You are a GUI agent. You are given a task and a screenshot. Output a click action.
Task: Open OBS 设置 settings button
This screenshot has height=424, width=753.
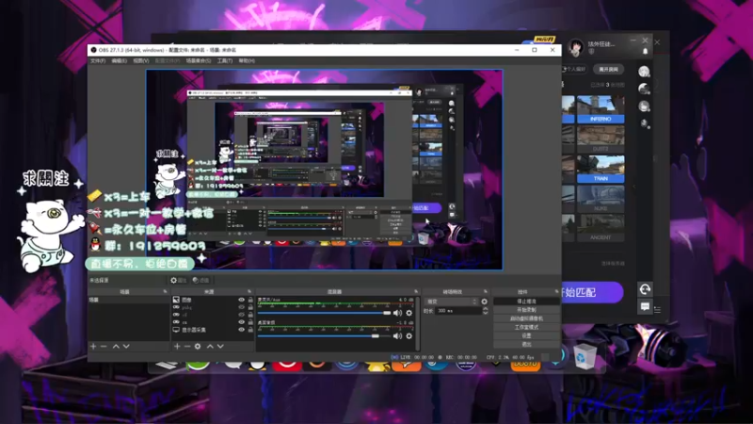click(526, 336)
